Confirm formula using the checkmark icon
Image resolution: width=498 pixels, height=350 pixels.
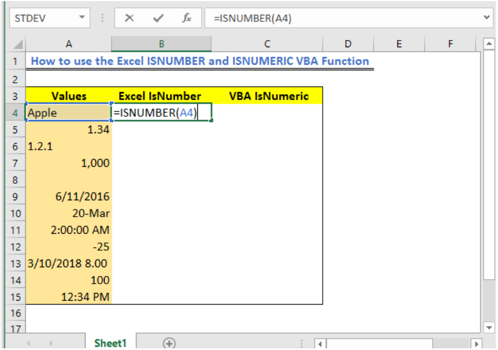tap(158, 18)
